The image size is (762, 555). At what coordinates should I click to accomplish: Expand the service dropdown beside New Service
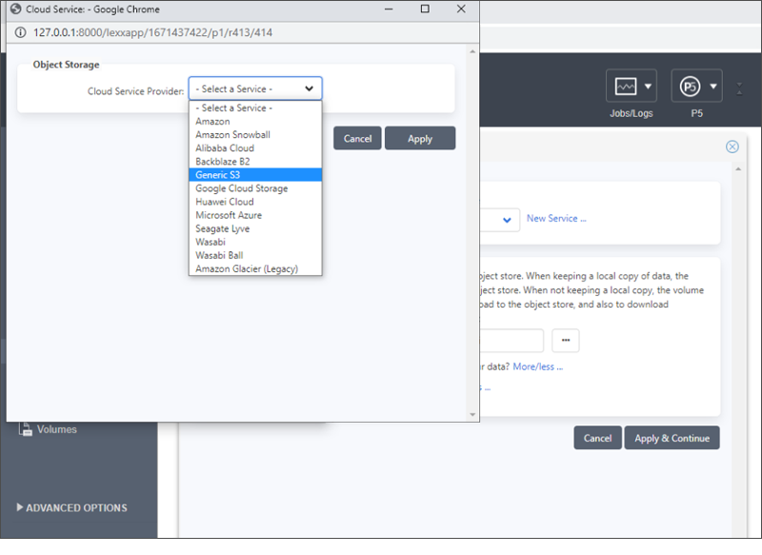507,220
